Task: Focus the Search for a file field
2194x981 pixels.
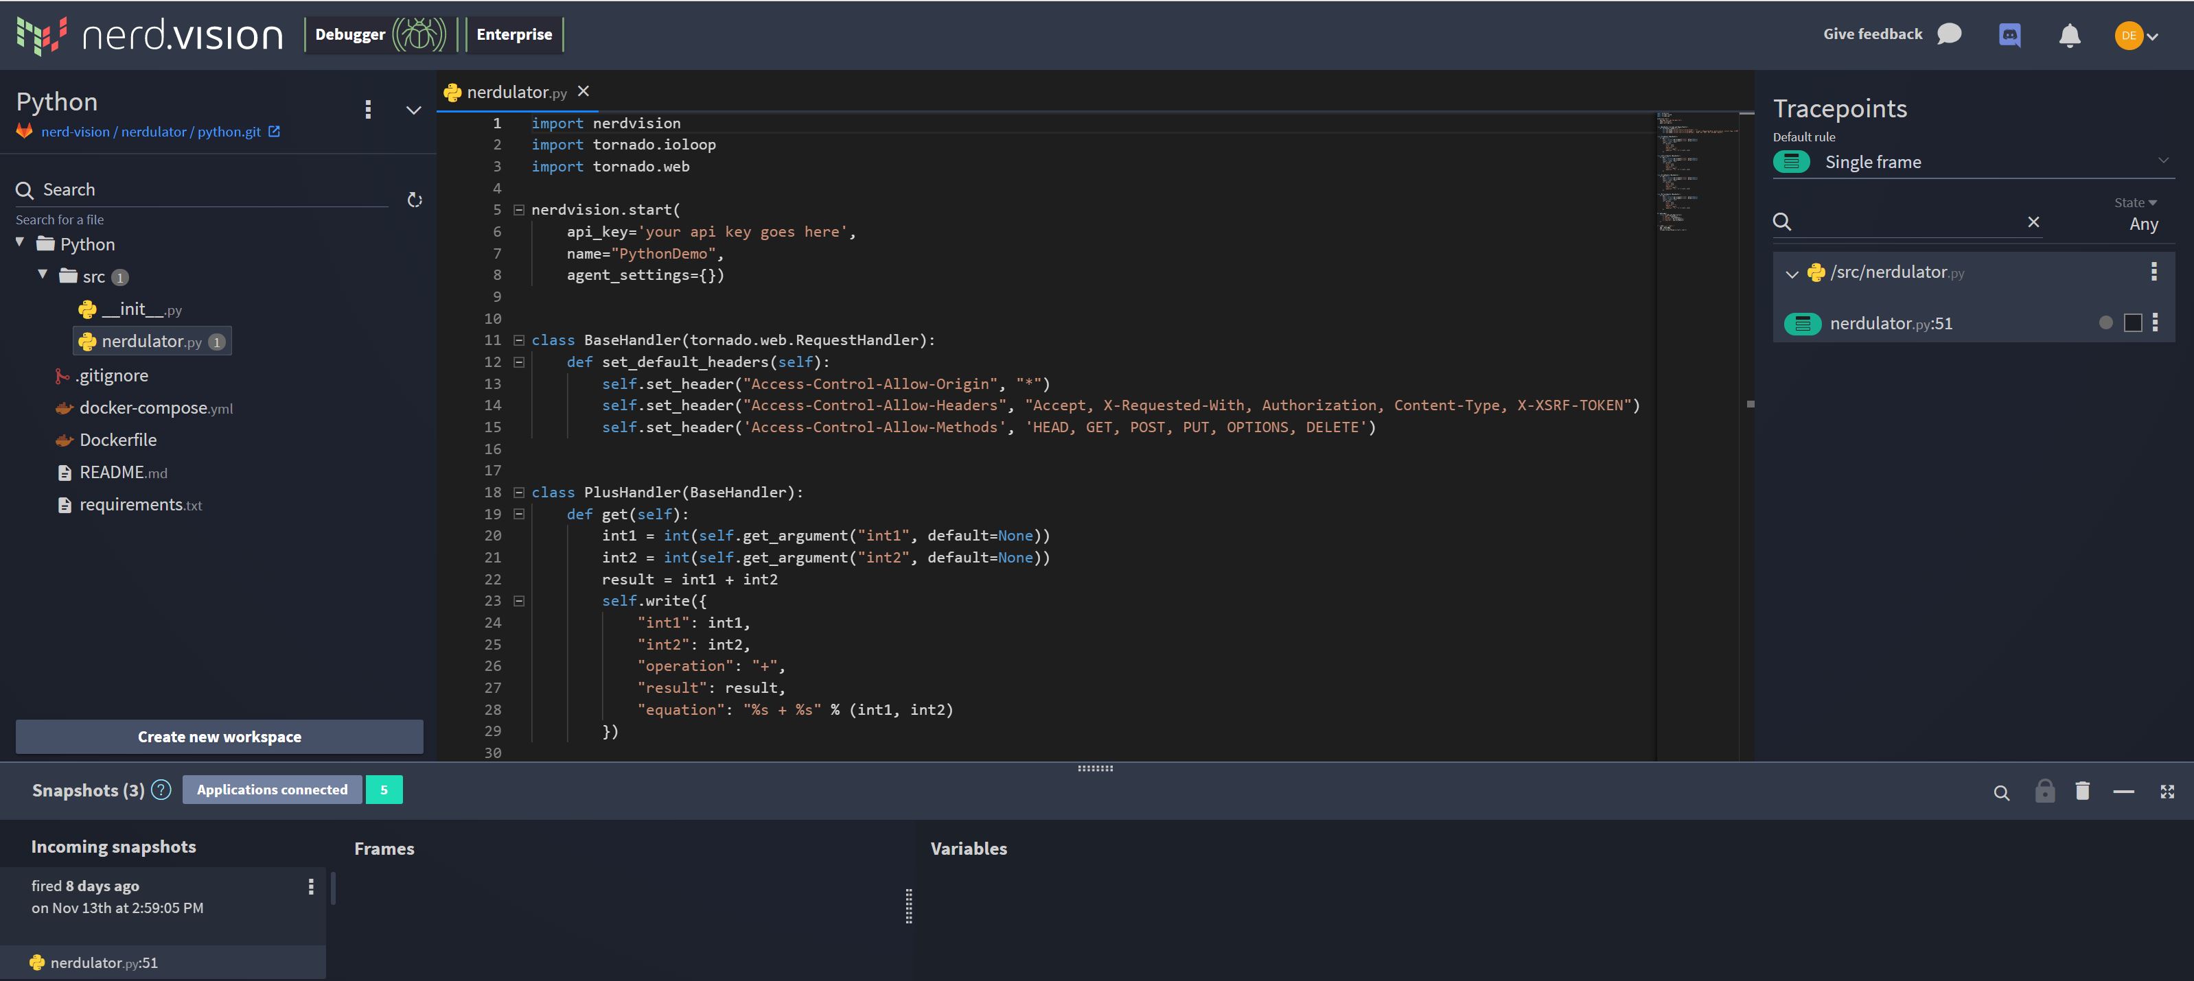Action: [202, 190]
